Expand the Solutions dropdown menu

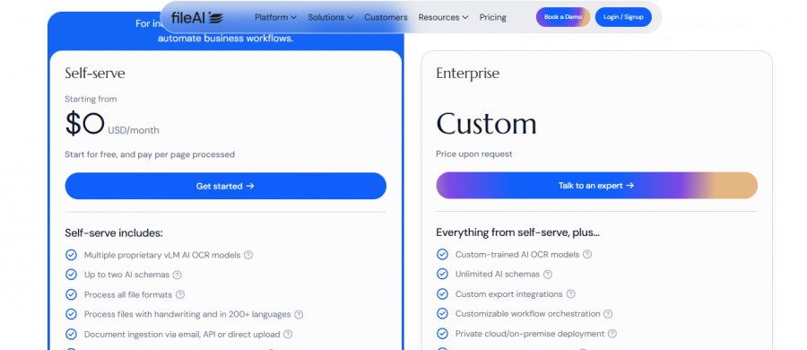[330, 18]
